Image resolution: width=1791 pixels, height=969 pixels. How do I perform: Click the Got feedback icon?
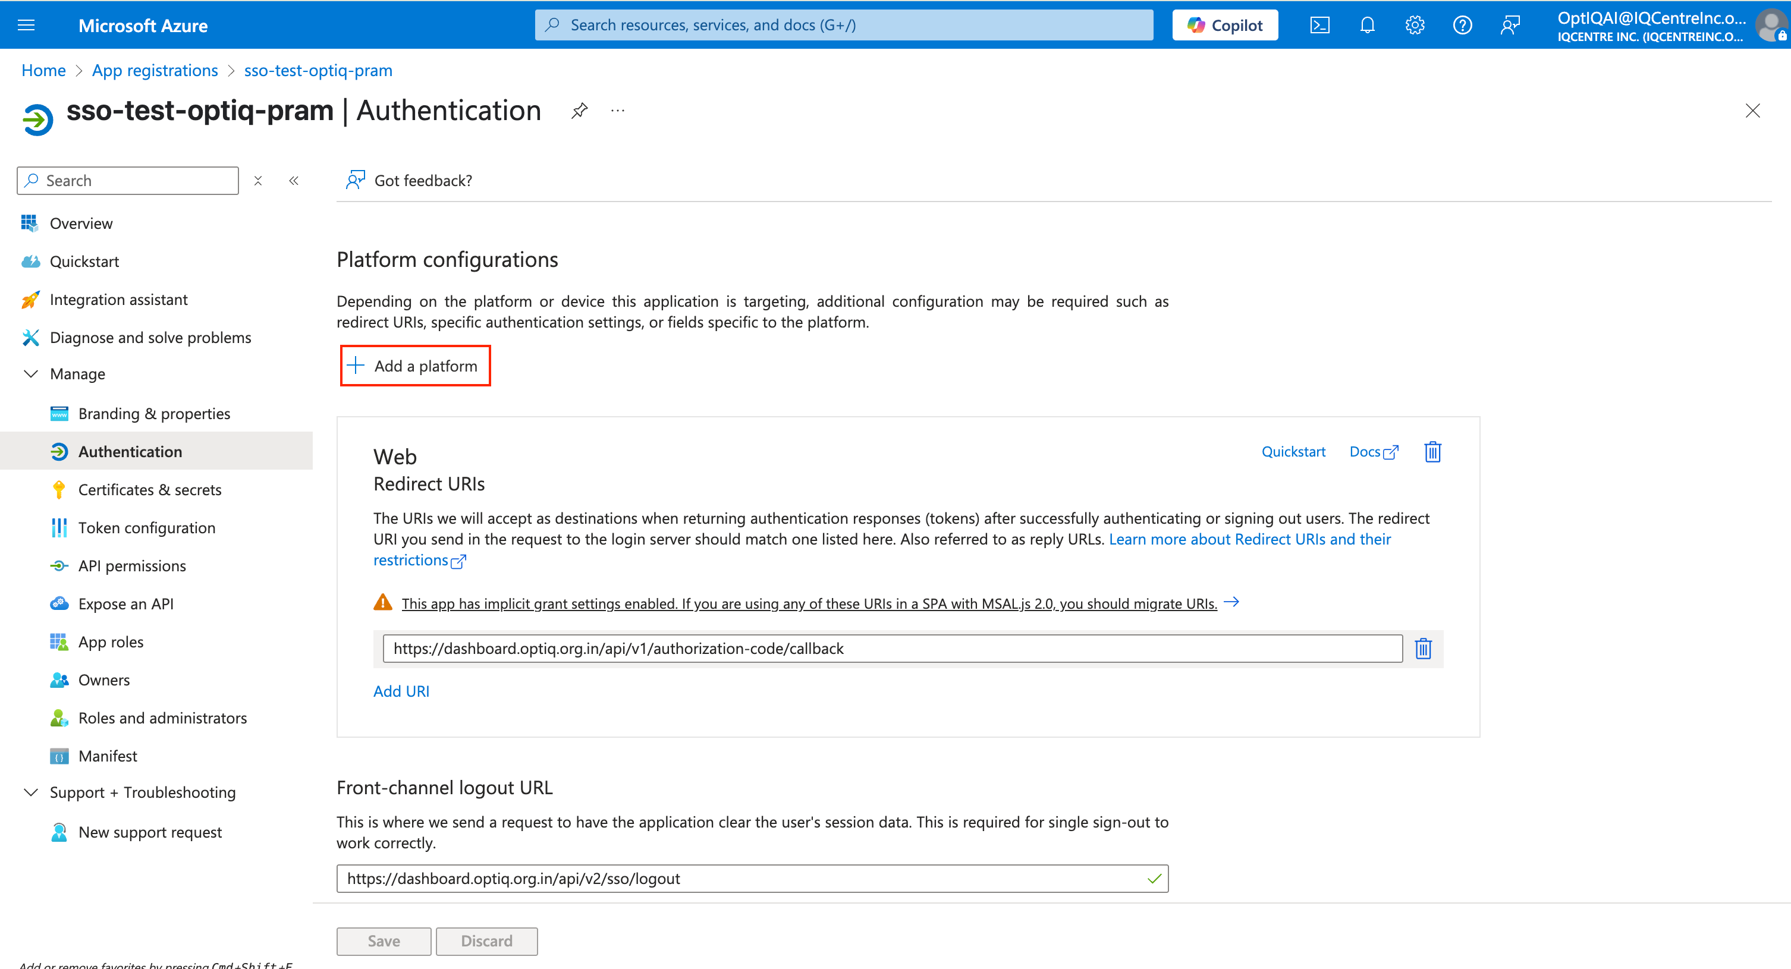click(x=355, y=180)
